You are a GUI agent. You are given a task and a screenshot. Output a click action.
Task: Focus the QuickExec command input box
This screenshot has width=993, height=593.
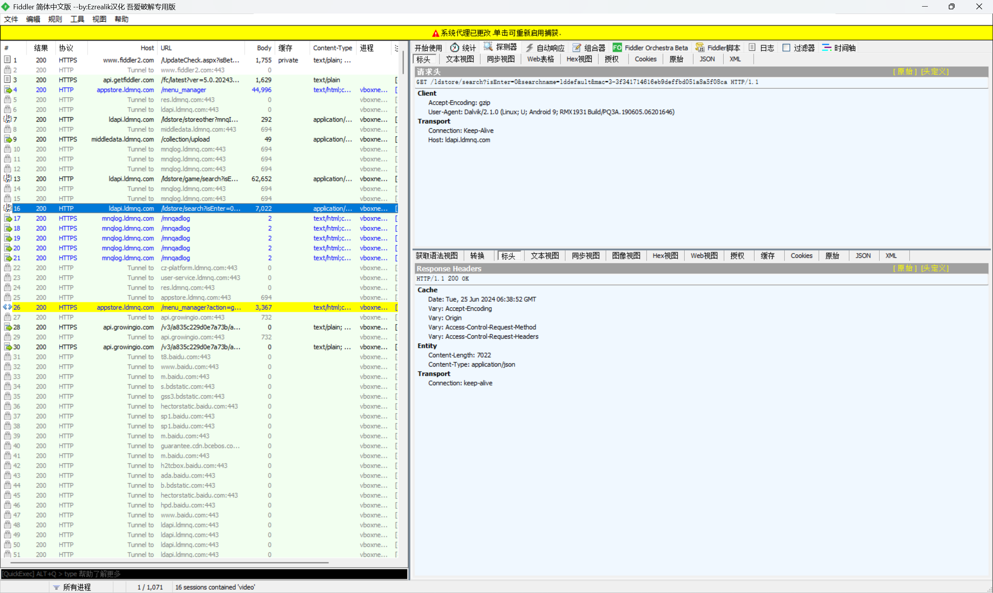coord(204,574)
